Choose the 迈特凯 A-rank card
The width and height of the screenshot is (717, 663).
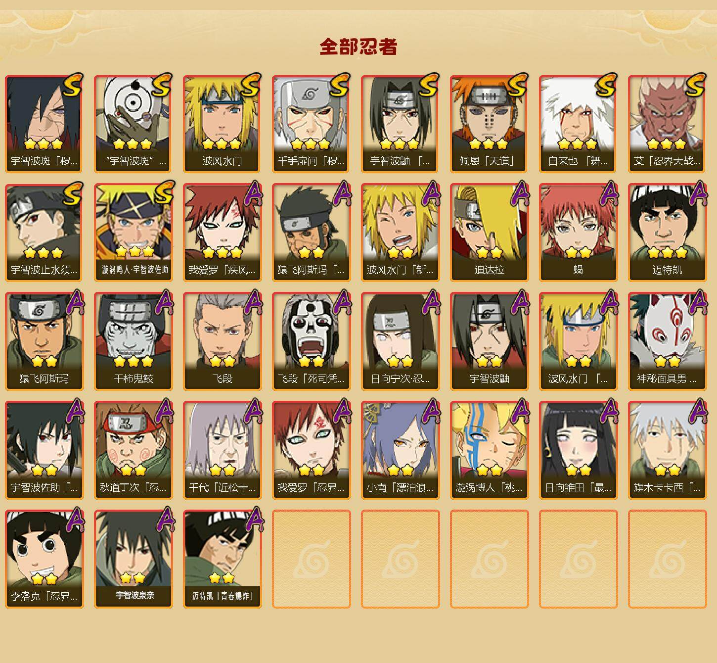click(x=667, y=233)
